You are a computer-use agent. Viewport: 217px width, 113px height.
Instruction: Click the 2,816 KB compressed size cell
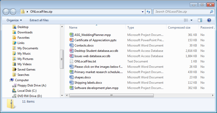[191, 51]
